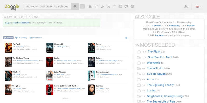The image size is (207, 103).
Task: Open the Blindspot poster thumbnail
Action: coord(8,76)
